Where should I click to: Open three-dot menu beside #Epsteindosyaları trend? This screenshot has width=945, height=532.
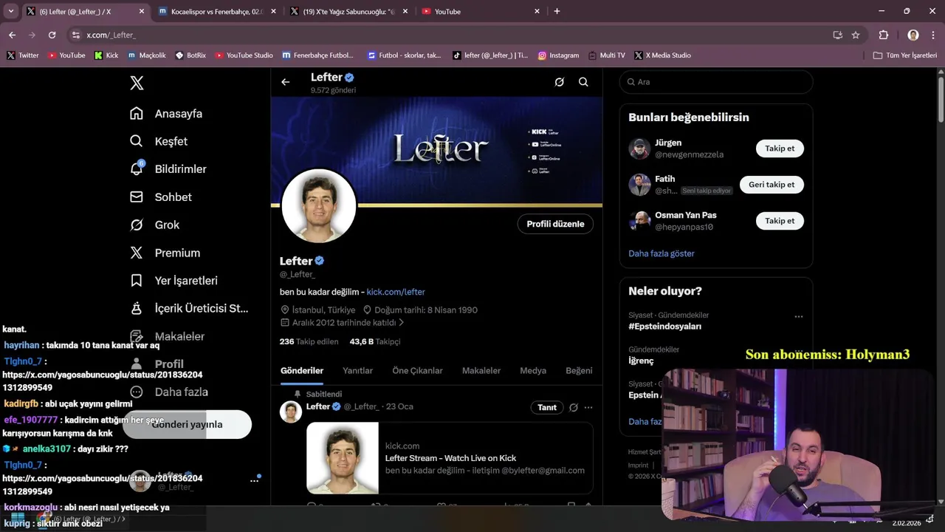pos(798,316)
